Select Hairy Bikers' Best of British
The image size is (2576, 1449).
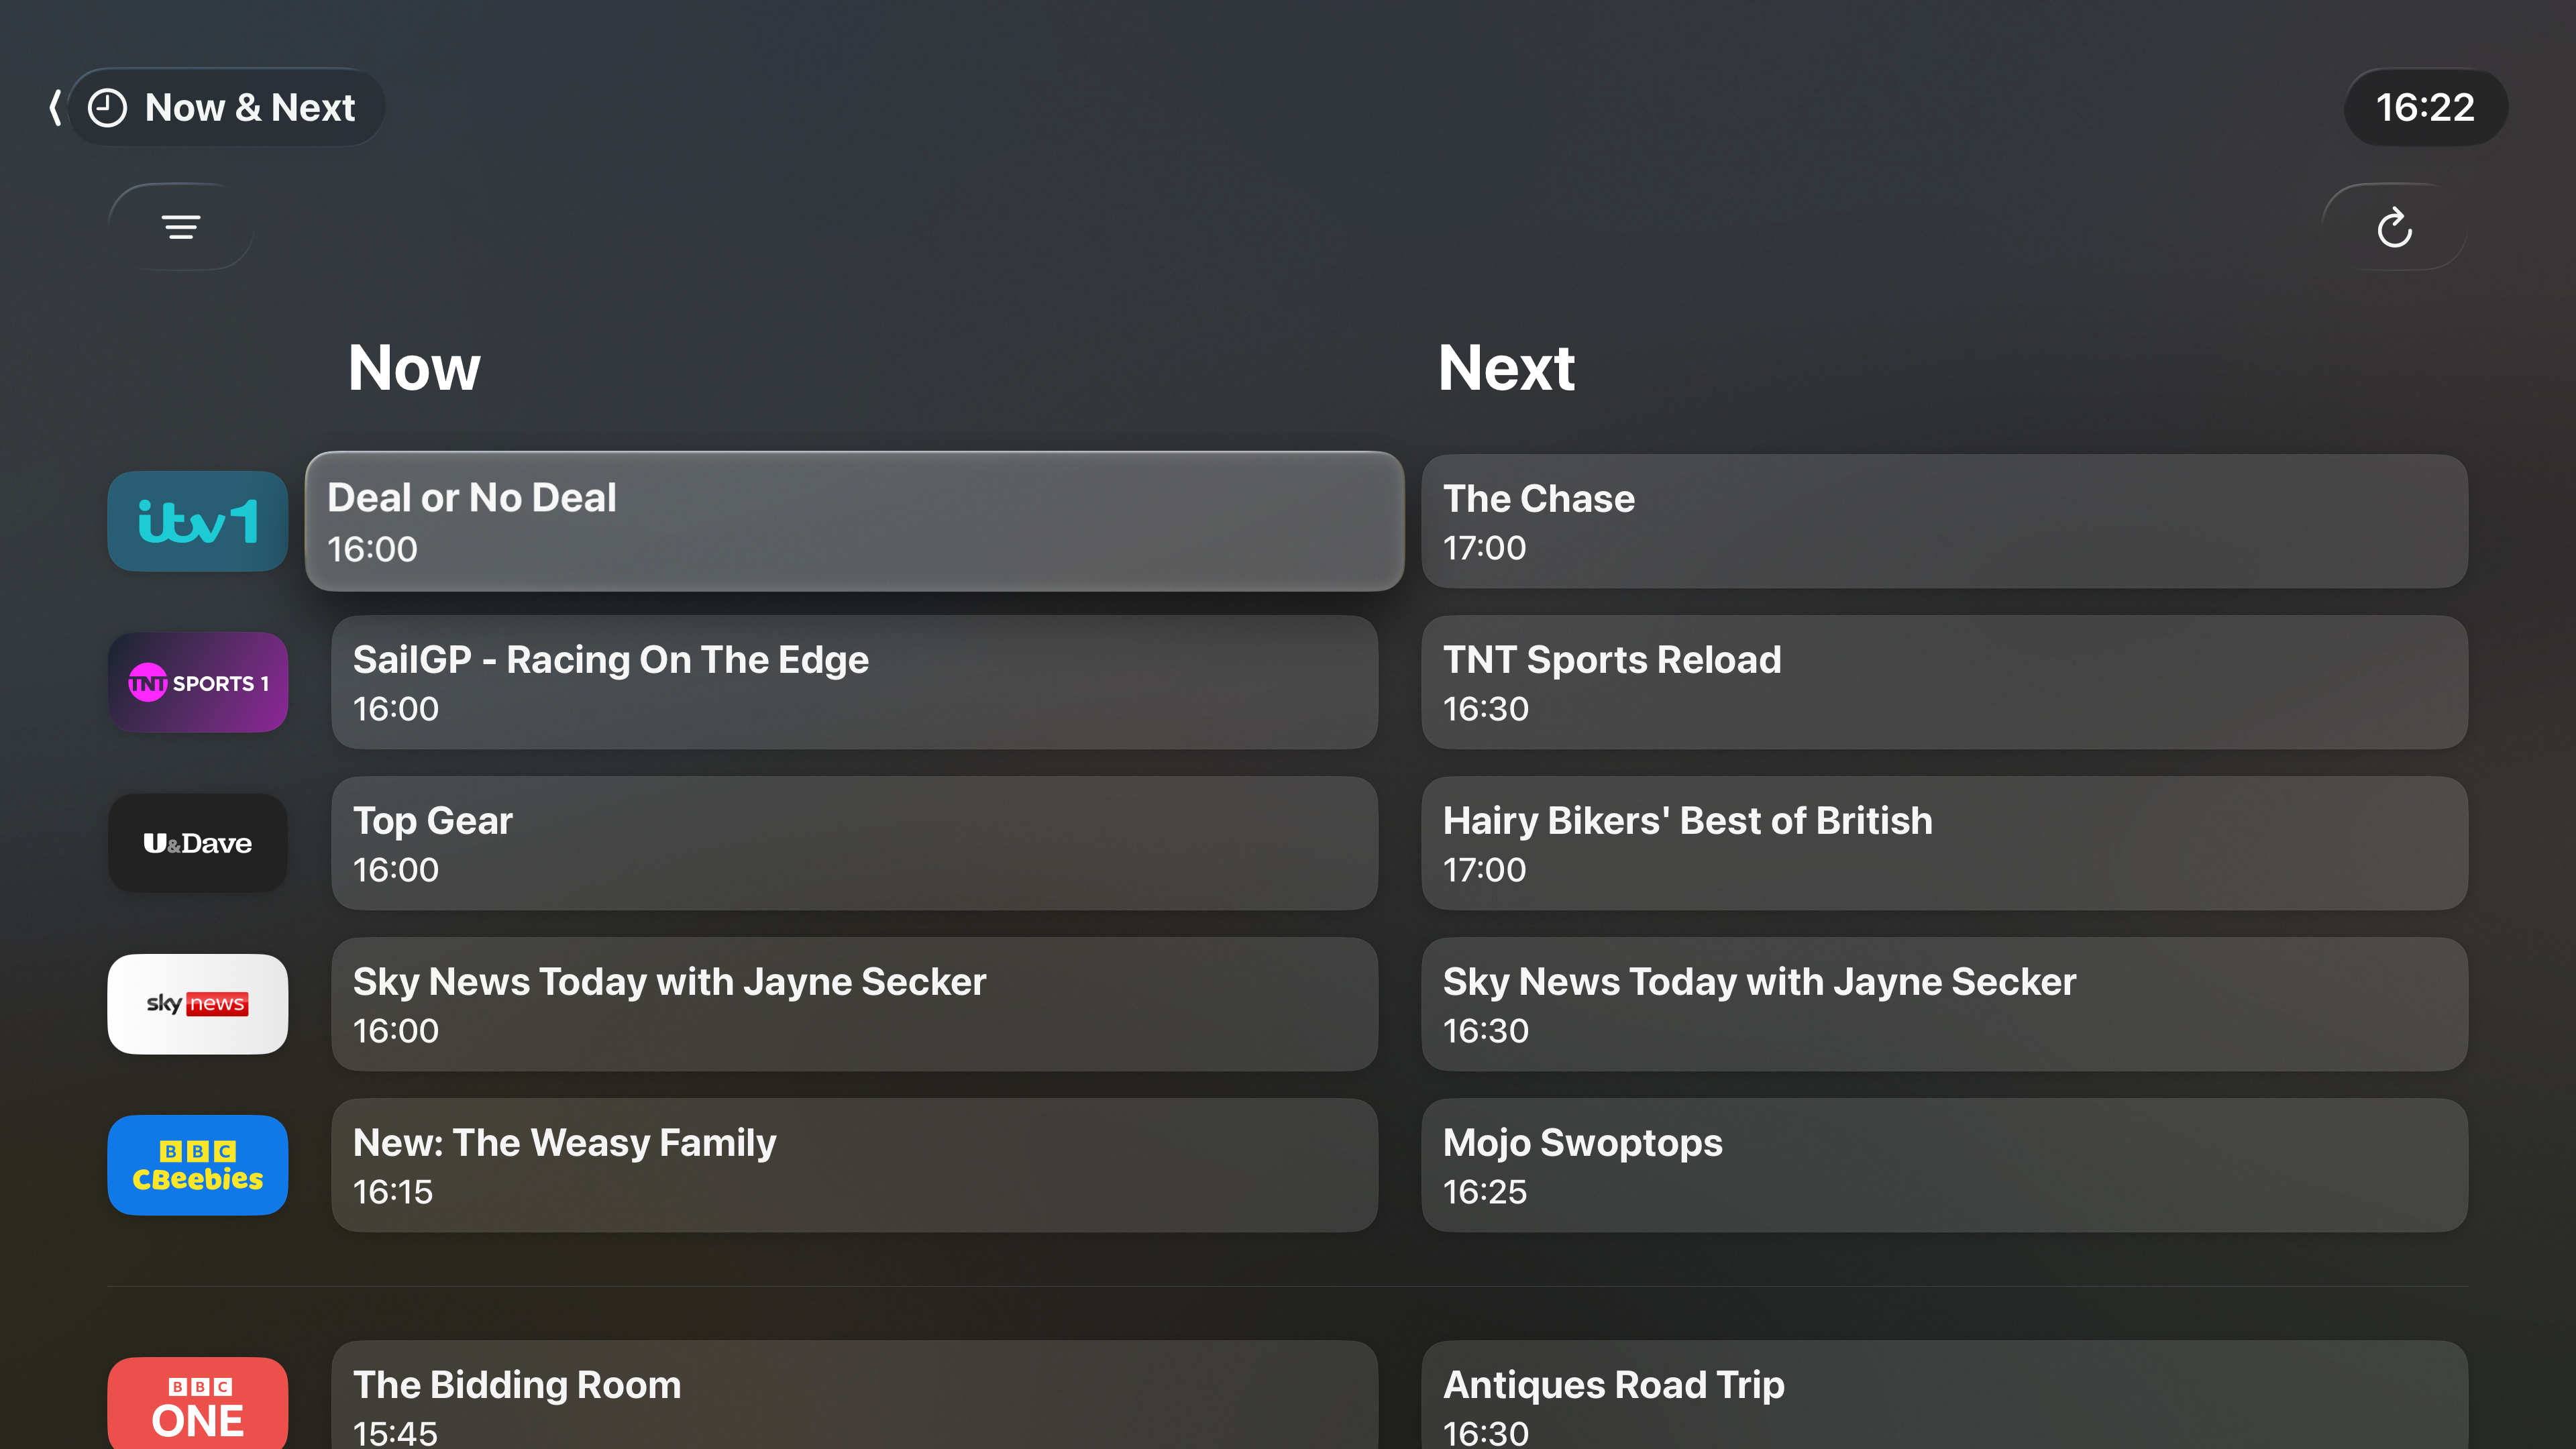pyautogui.click(x=1944, y=843)
